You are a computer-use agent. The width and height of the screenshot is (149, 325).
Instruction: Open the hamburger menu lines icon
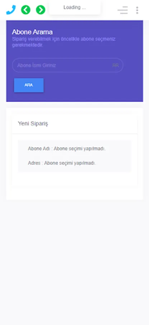tap(123, 10)
